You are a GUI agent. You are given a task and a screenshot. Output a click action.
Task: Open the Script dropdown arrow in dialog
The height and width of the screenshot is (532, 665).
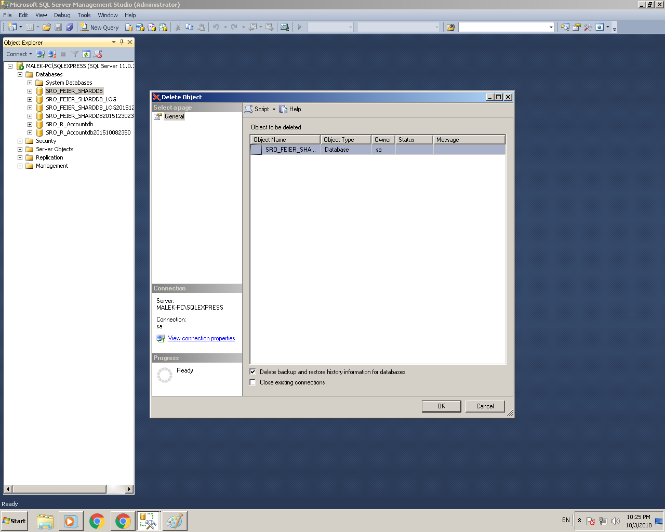pyautogui.click(x=274, y=109)
